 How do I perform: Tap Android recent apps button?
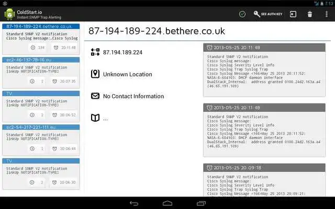(201, 203)
